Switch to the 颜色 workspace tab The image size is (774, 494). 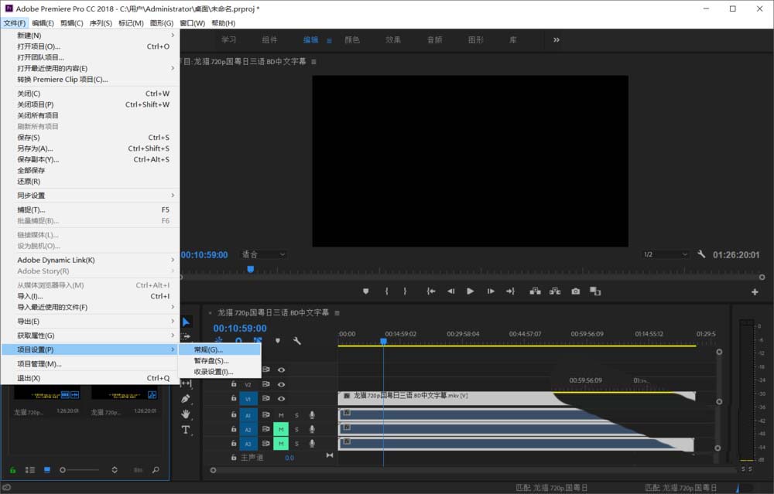coord(351,40)
